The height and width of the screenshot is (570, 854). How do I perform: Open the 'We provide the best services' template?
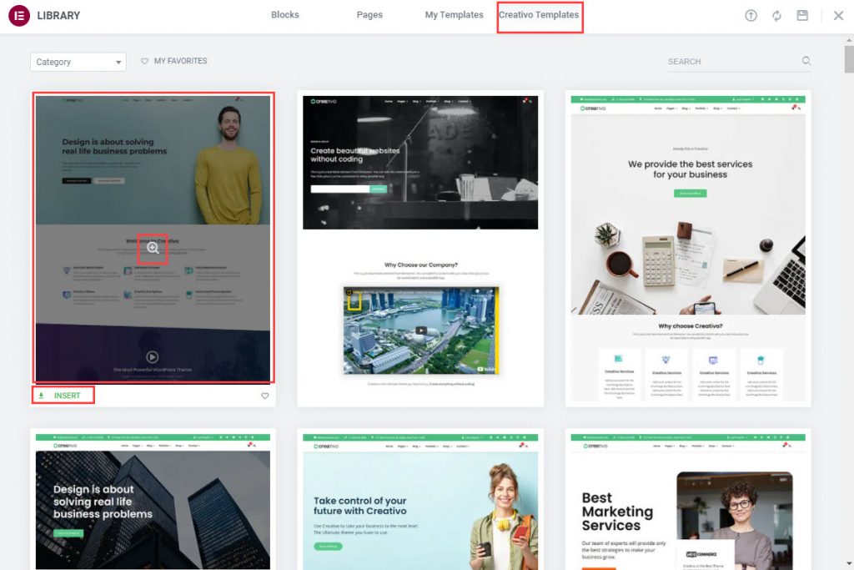point(688,248)
